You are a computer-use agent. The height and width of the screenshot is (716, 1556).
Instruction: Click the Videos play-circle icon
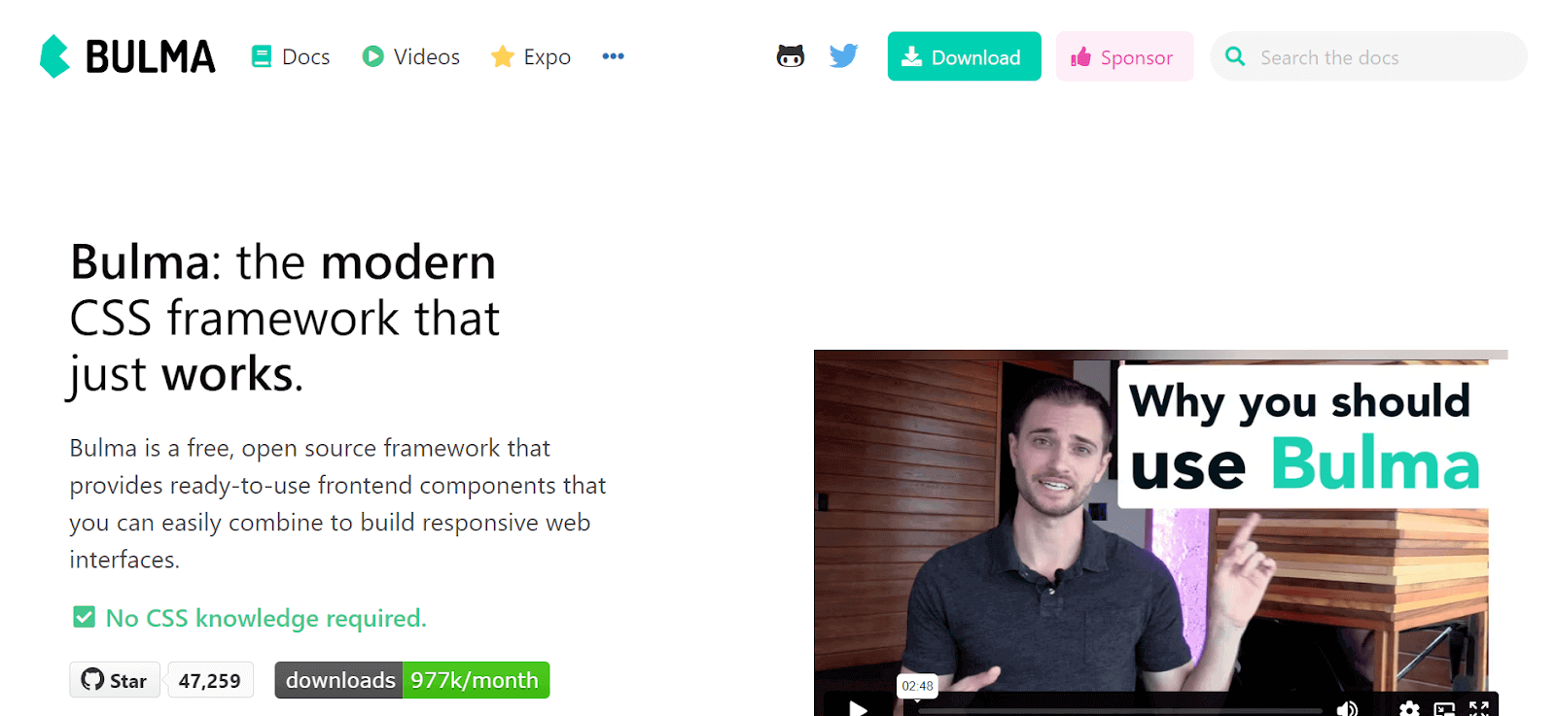point(372,56)
